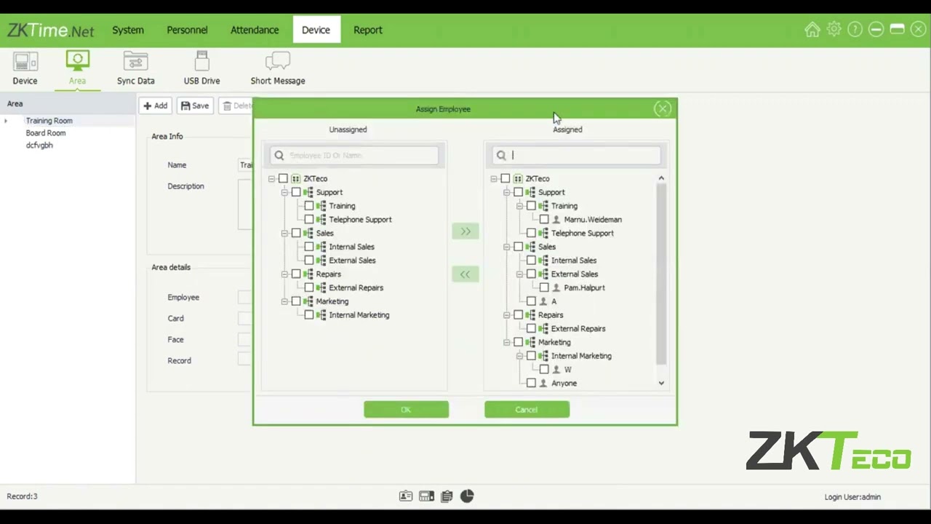Check Support checkbox in Unassigned tree

296,192
